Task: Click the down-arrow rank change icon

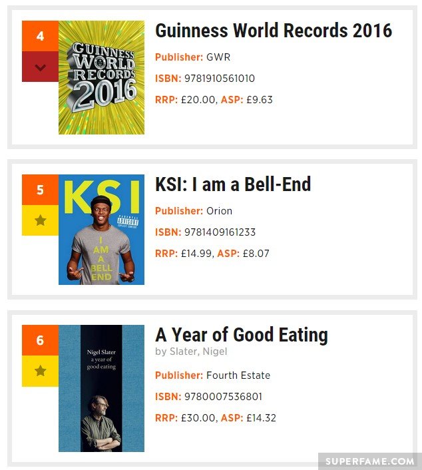Action: pyautogui.click(x=40, y=67)
